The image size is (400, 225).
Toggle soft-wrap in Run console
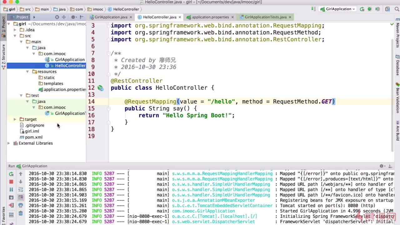[x=21, y=189]
